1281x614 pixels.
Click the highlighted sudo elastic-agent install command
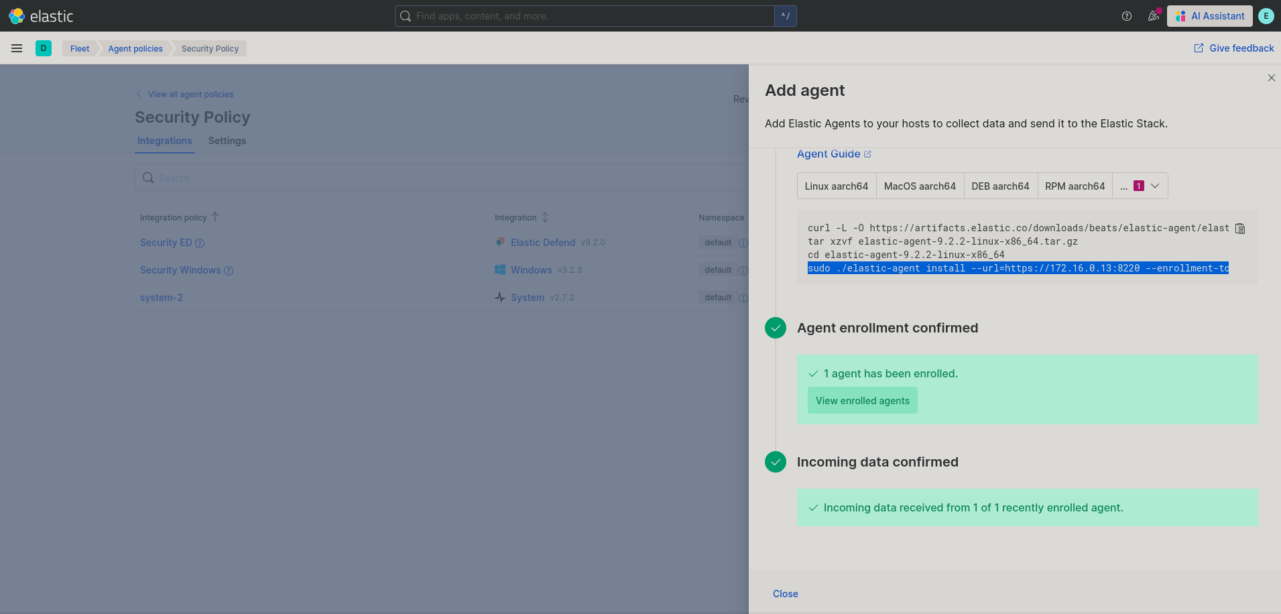tap(1018, 268)
